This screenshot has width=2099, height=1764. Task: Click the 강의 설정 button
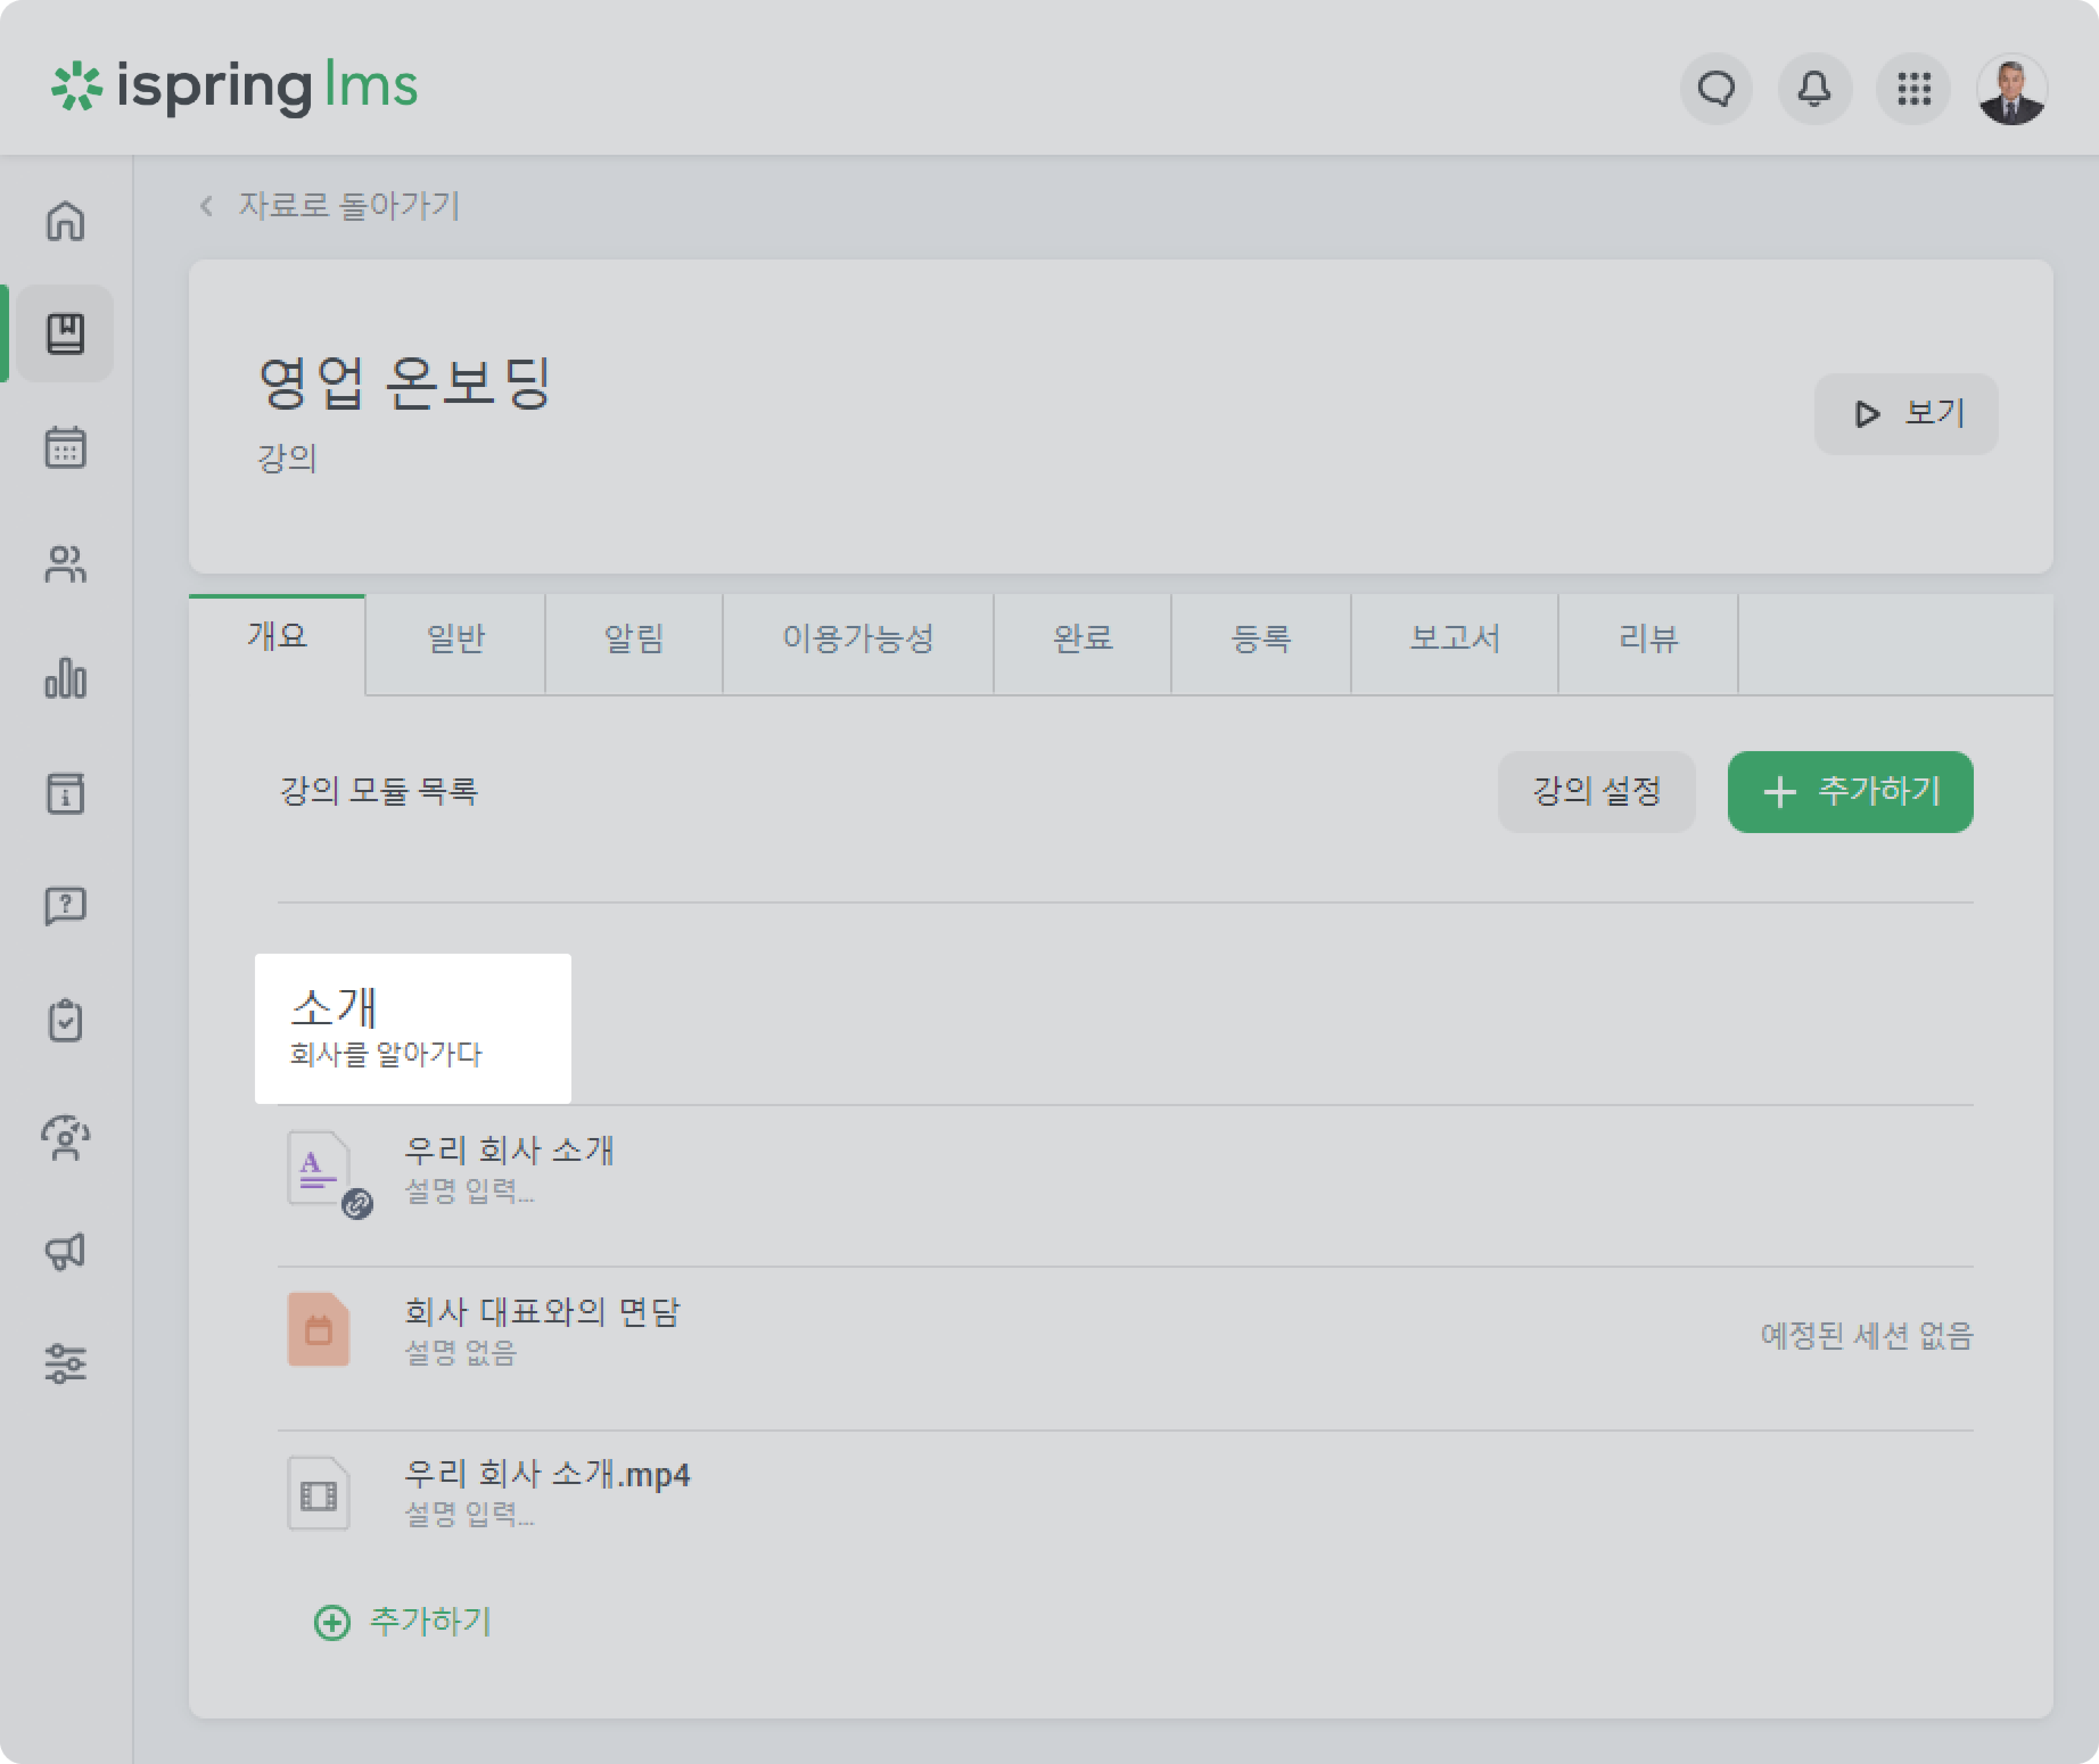pyautogui.click(x=1596, y=791)
